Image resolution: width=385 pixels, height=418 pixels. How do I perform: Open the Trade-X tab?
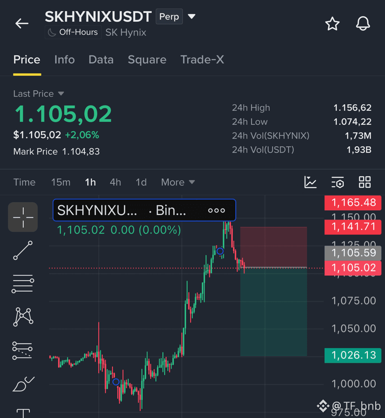202,60
